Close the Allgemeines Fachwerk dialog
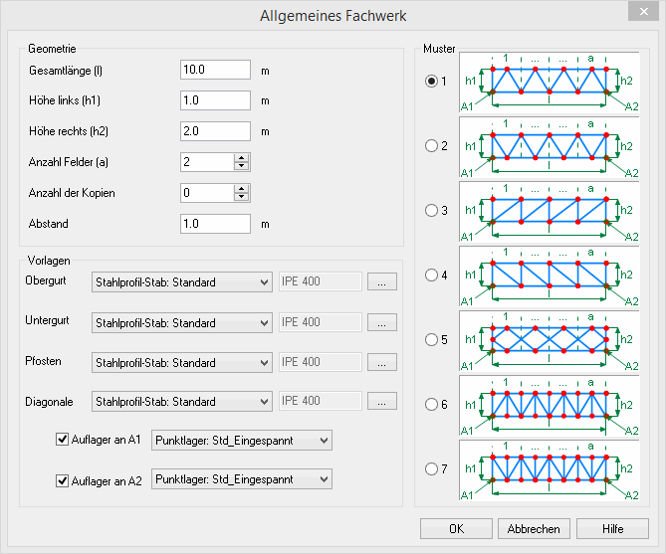The image size is (666, 554). point(643,12)
